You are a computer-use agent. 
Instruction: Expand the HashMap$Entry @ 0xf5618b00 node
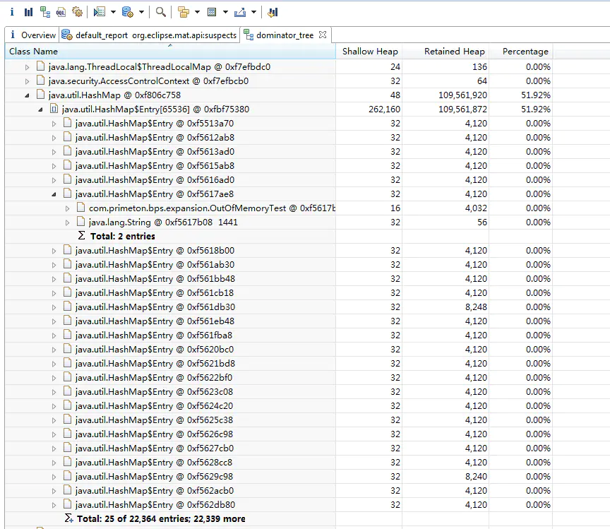pos(56,250)
